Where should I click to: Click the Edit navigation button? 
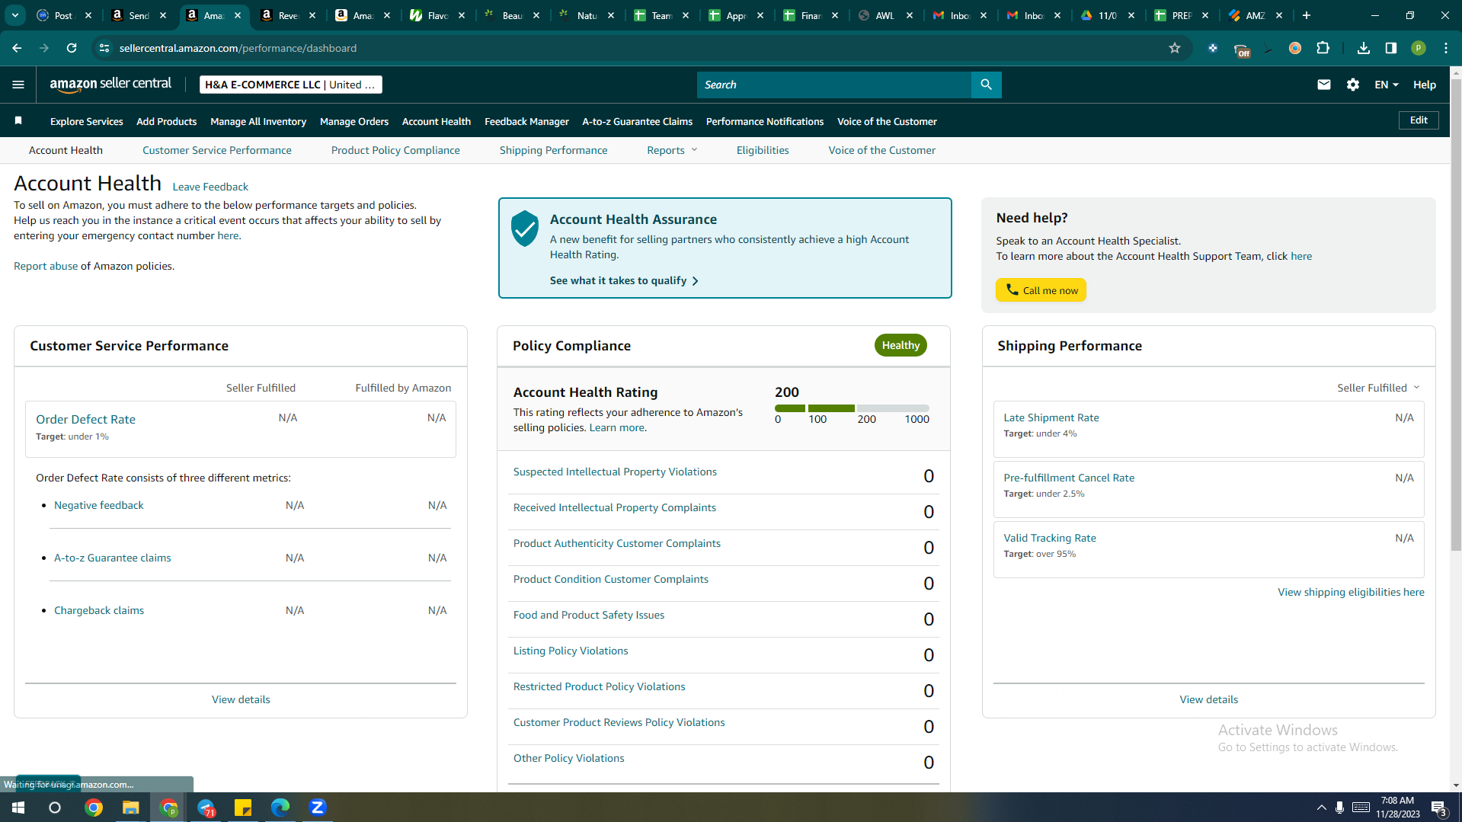point(1419,120)
